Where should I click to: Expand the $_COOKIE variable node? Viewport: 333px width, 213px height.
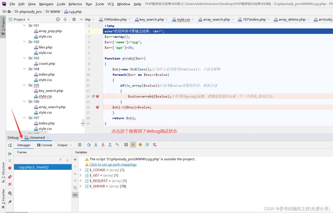click(80, 170)
